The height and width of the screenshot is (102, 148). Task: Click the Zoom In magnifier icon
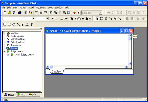(x=55, y=13)
